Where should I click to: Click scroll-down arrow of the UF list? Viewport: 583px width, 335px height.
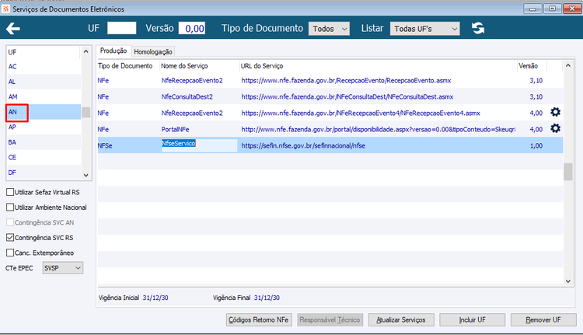click(x=86, y=175)
